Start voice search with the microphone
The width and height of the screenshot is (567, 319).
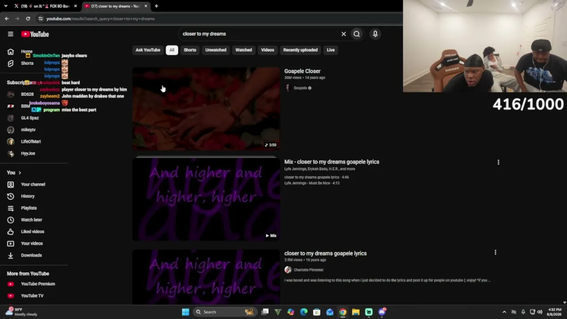[x=375, y=34]
